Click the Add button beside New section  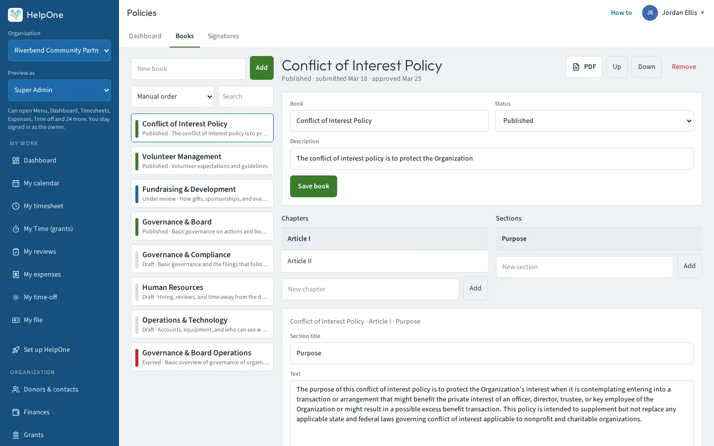(x=690, y=266)
